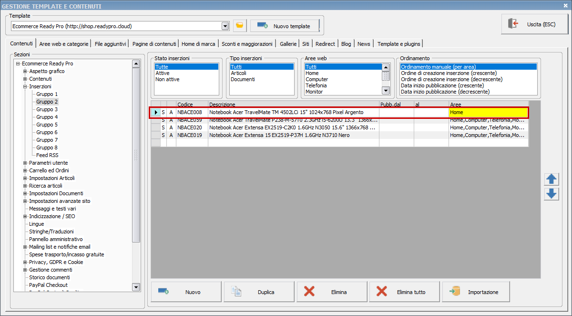This screenshot has width=572, height=316.
Task: Click the Sezioni tree scroll up arrow
Action: coord(136,63)
